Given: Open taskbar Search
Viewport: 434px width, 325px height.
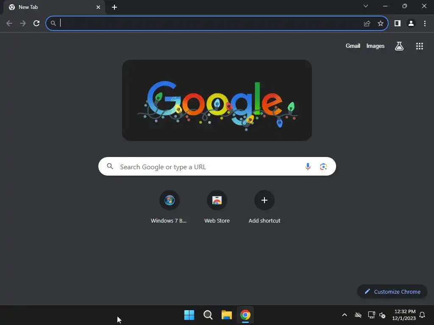Looking at the screenshot, I should pos(208,315).
